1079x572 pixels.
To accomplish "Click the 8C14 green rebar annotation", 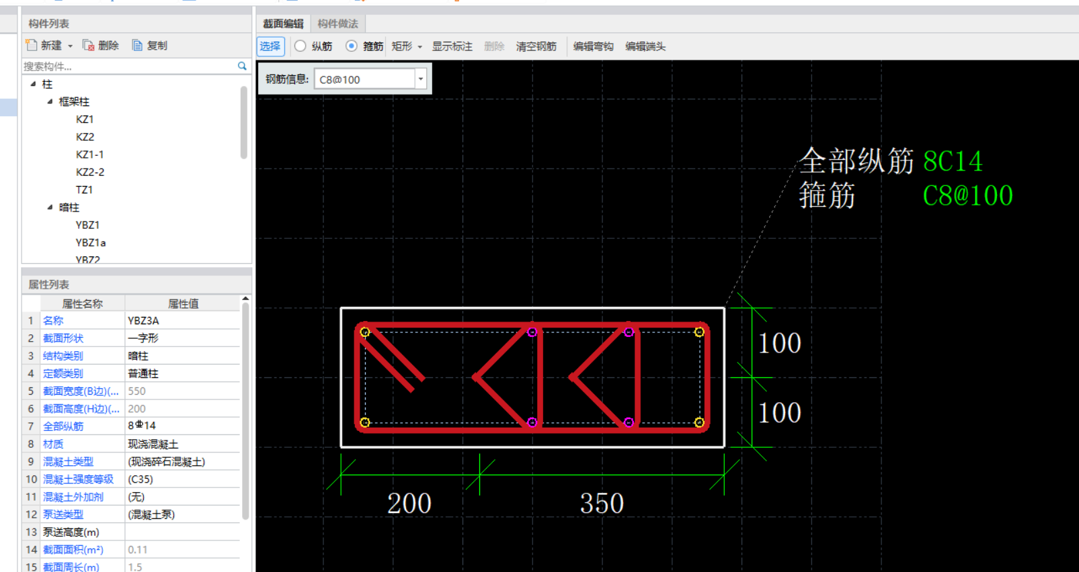I will (953, 162).
